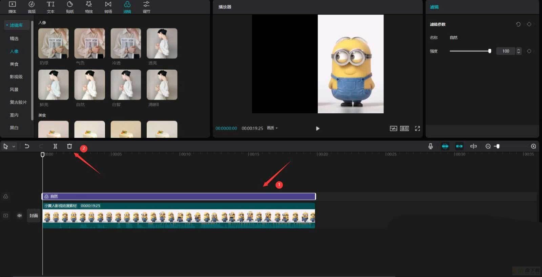Open the 转场 transitions tab
The width and height of the screenshot is (542, 277).
[108, 7]
